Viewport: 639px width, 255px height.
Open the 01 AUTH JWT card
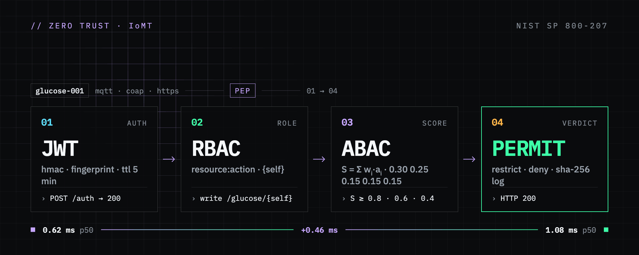[94, 159]
